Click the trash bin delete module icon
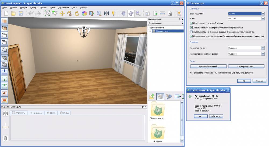Viewport: 269px width, 147px height. [x=5, y=138]
